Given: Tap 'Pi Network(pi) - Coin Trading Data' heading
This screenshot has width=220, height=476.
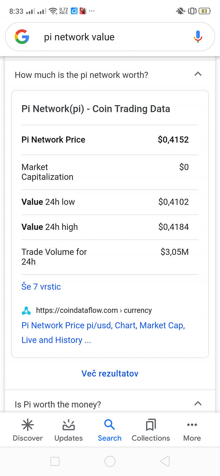Looking at the screenshot, I should click(96, 109).
